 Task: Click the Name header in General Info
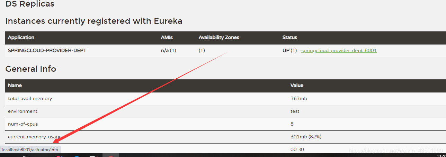click(x=15, y=85)
